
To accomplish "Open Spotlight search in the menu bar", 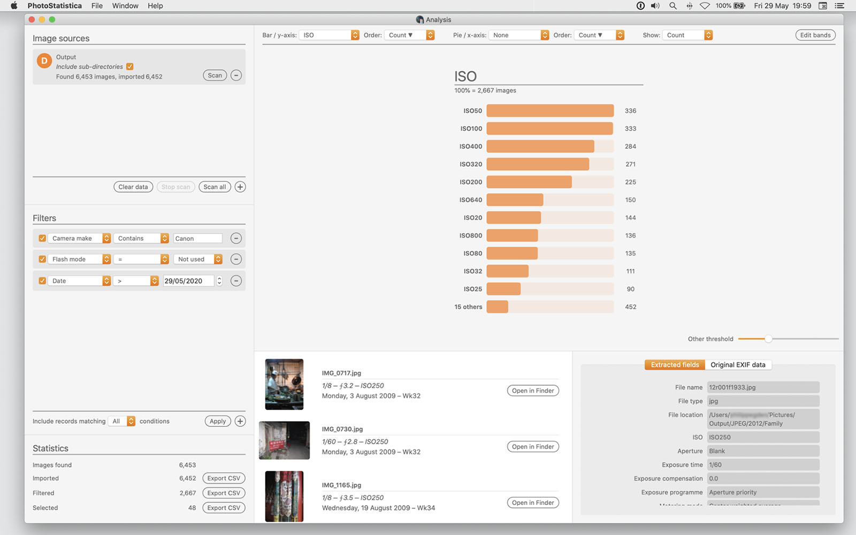I will 673,6.
